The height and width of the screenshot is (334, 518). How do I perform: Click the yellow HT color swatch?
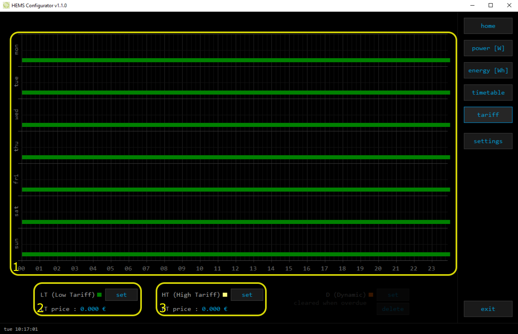pyautogui.click(x=225, y=295)
